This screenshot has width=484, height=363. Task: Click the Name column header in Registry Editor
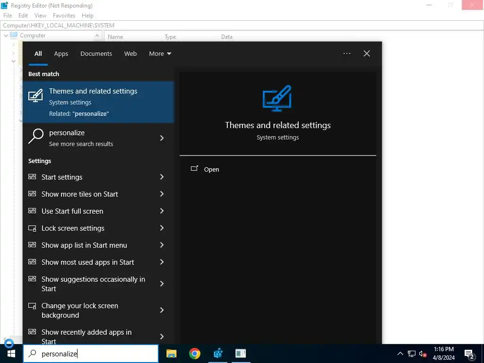115,37
